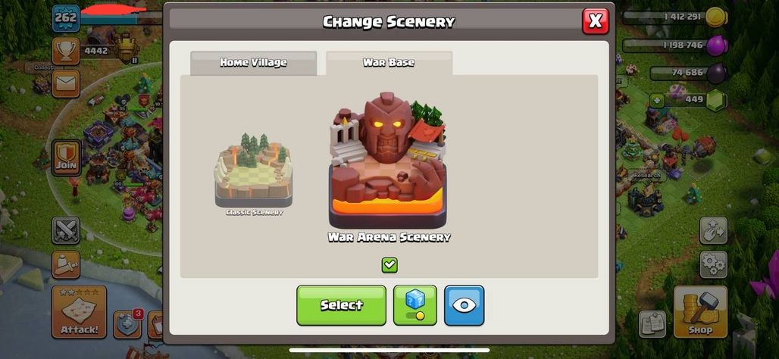Open the layout notes icon
Viewport: 779px width, 359px height.
point(652,324)
